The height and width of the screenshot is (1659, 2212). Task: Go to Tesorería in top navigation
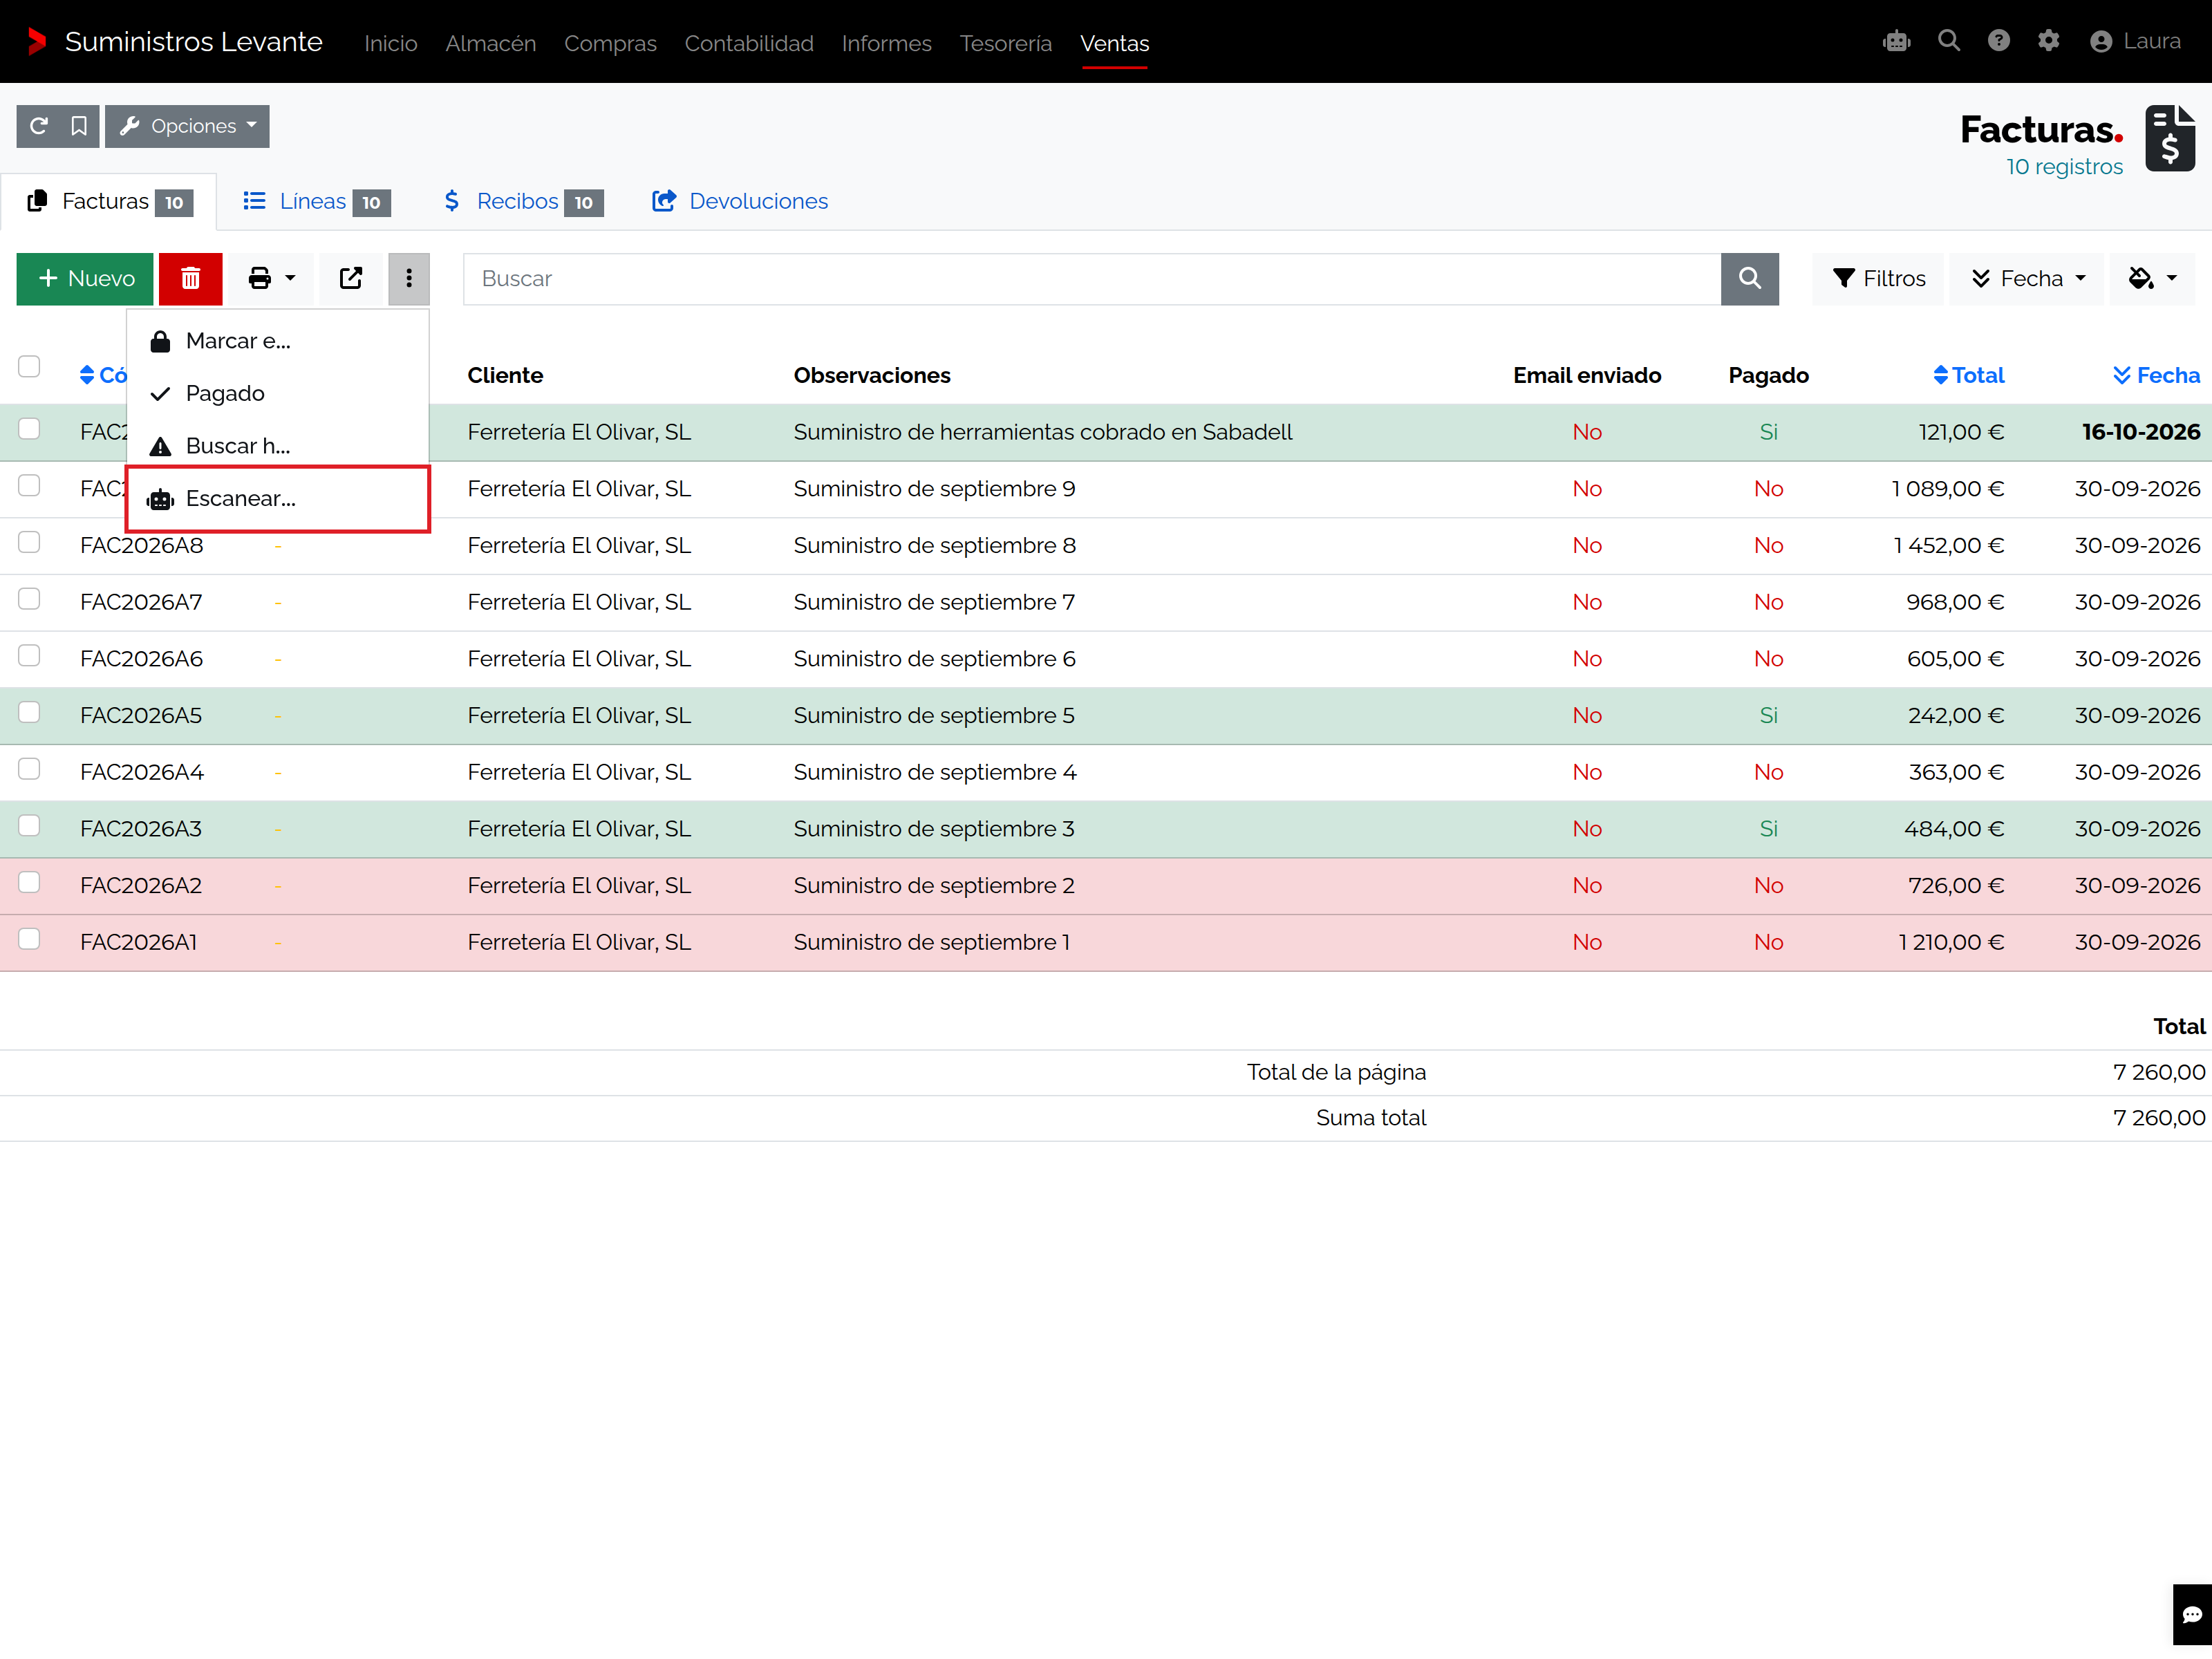point(1006,44)
